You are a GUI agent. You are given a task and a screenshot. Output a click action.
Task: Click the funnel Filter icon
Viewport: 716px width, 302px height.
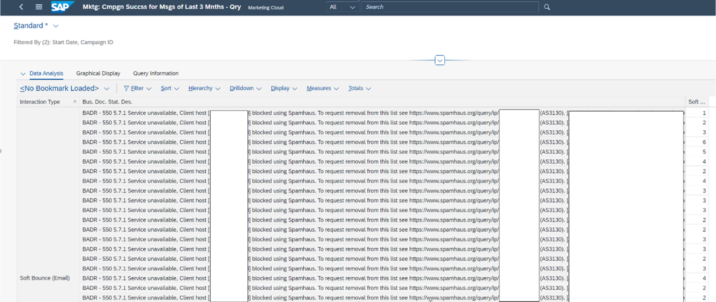[126, 88]
